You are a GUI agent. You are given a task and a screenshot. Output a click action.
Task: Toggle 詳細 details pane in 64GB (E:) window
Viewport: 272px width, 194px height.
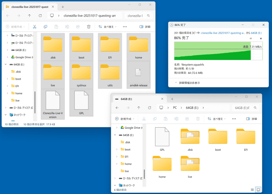(x=252, y=119)
